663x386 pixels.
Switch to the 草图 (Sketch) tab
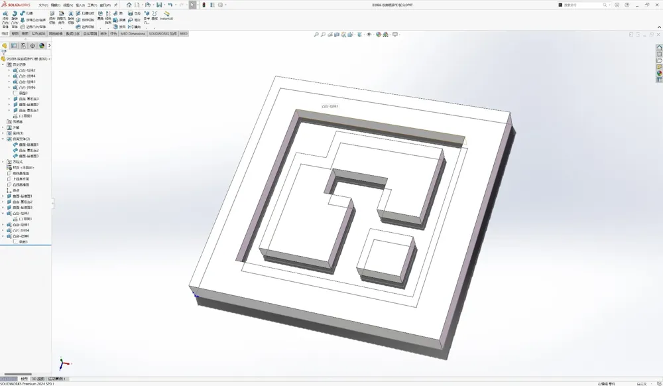pyautogui.click(x=15, y=33)
